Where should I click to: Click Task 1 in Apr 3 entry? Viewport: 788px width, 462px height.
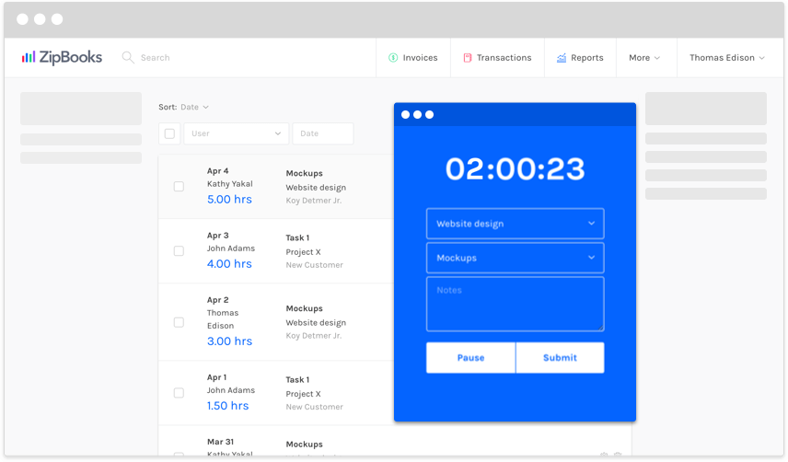[x=297, y=237]
